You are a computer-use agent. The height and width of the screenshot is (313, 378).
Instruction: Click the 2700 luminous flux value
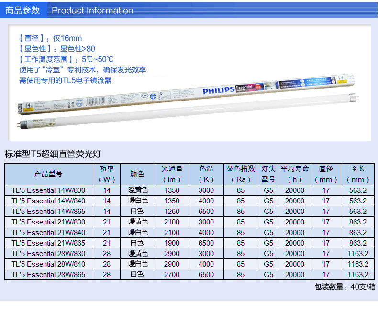(172, 275)
